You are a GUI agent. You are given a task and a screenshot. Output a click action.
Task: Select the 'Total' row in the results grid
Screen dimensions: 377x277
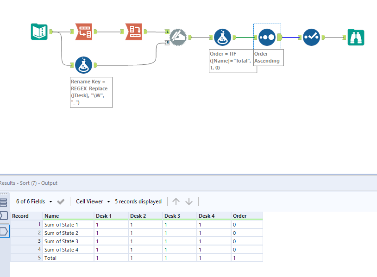point(54,258)
